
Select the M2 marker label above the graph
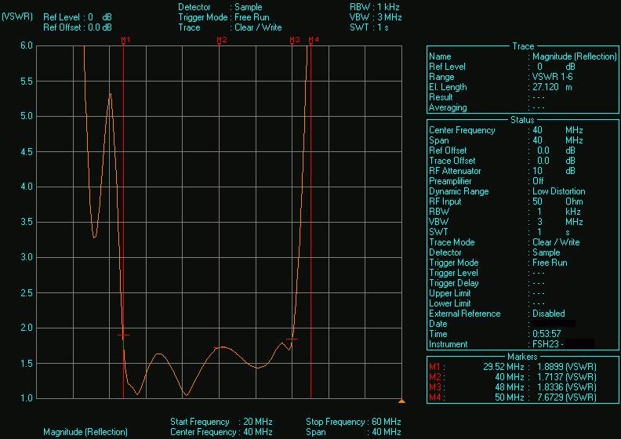(221, 39)
